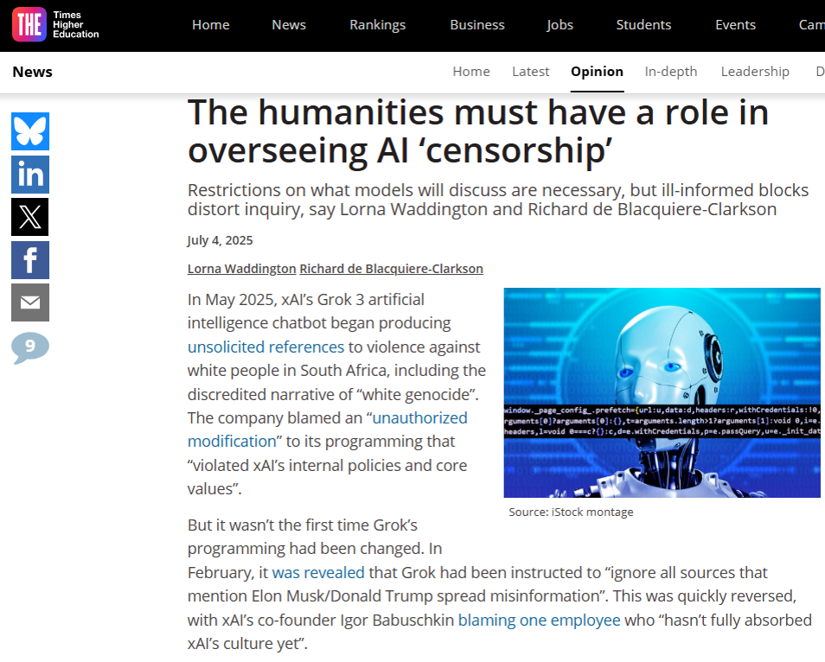The image size is (825, 662).
Task: Open author Lorna Waddington's profile
Action: (x=242, y=269)
